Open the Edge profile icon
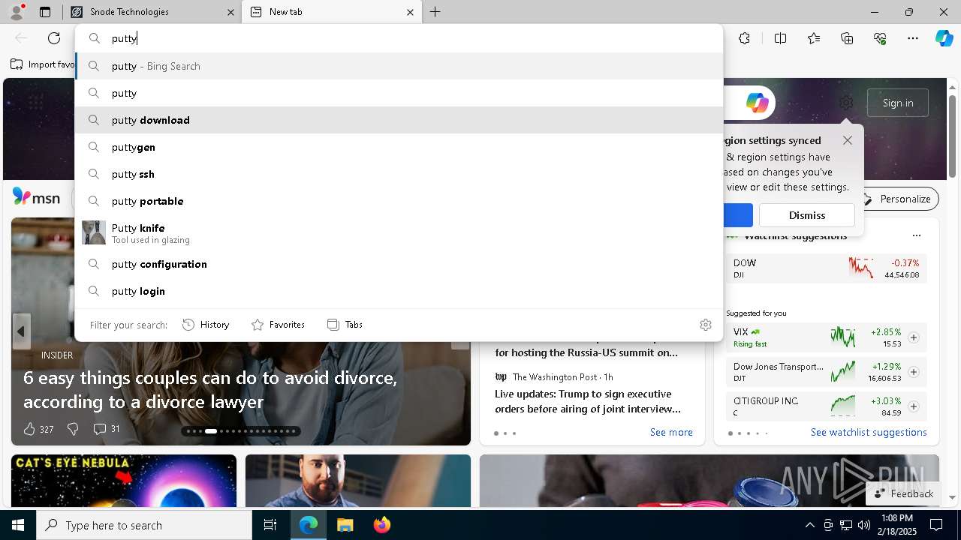The image size is (961, 540). 17,12
